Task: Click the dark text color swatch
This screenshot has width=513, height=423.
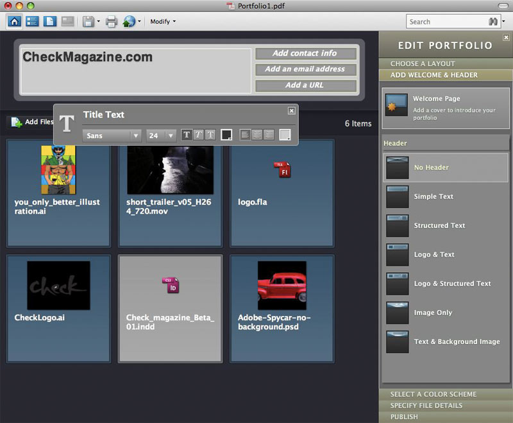Action: point(226,135)
